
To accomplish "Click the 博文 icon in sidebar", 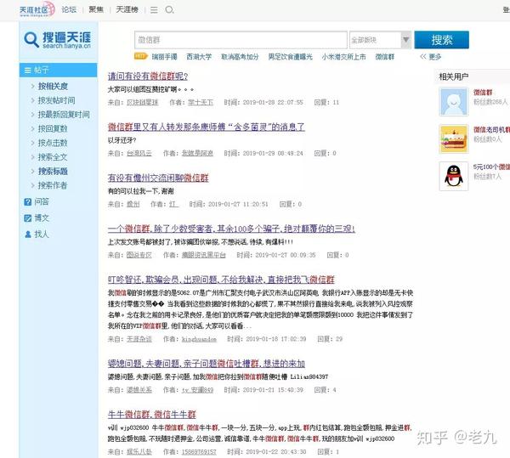I will coord(28,218).
